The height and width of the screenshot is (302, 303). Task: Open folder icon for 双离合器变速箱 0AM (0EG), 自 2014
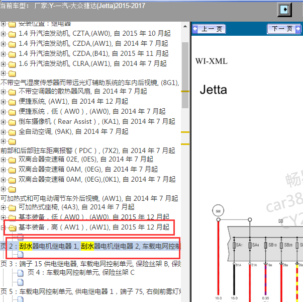click(12, 170)
